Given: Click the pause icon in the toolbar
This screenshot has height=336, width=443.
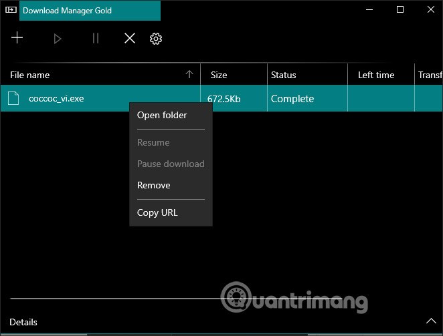Looking at the screenshot, I should click(x=96, y=38).
